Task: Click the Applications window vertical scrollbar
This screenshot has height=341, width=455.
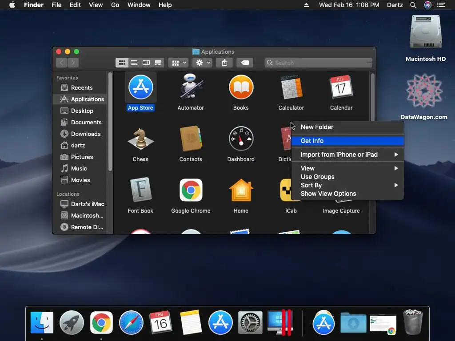Action: [373, 97]
